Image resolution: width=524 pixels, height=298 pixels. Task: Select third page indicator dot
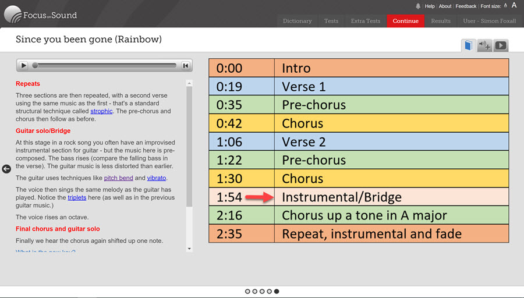262,292
